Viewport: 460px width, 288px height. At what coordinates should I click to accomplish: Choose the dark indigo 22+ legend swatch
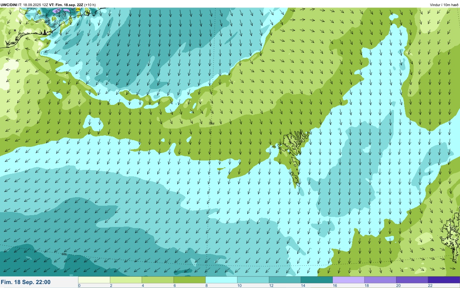pos(444,280)
